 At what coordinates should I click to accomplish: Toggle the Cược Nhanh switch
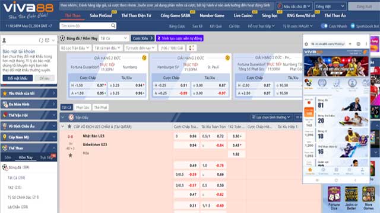point(324,26)
